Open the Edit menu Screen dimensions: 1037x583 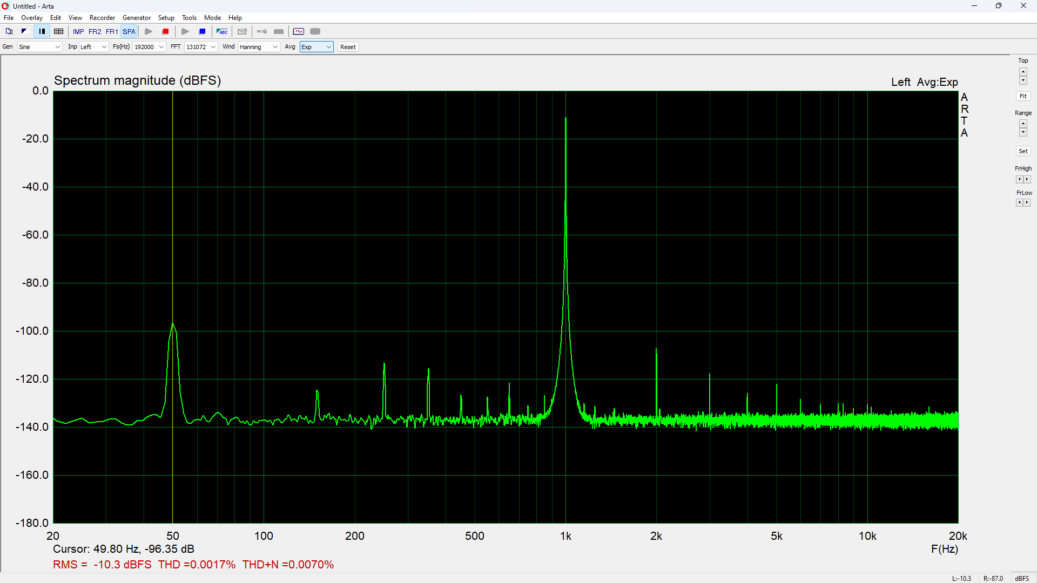coord(56,18)
